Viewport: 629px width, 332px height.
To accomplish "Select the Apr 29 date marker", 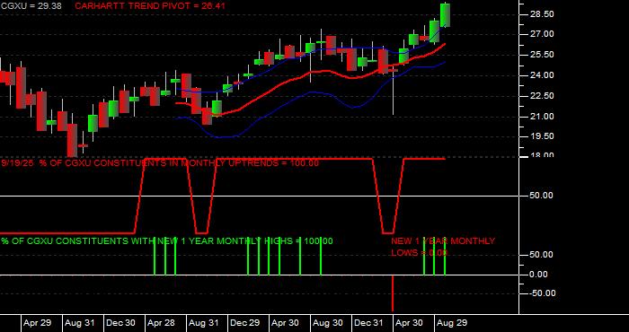I will [37, 323].
